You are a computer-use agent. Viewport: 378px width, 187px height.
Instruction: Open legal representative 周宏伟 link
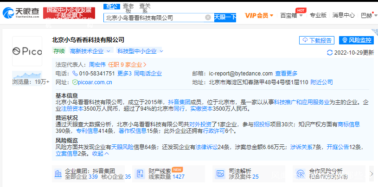97,65
